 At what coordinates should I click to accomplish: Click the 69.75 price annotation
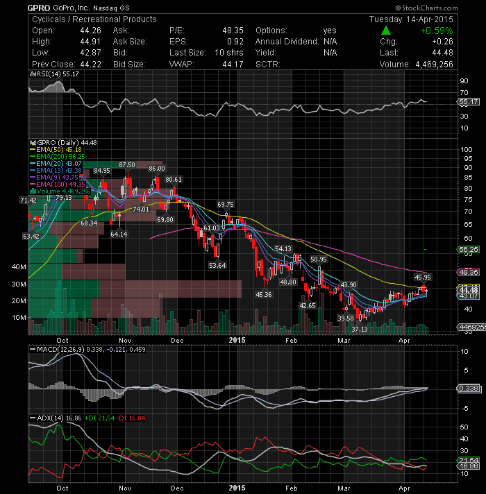pyautogui.click(x=226, y=205)
